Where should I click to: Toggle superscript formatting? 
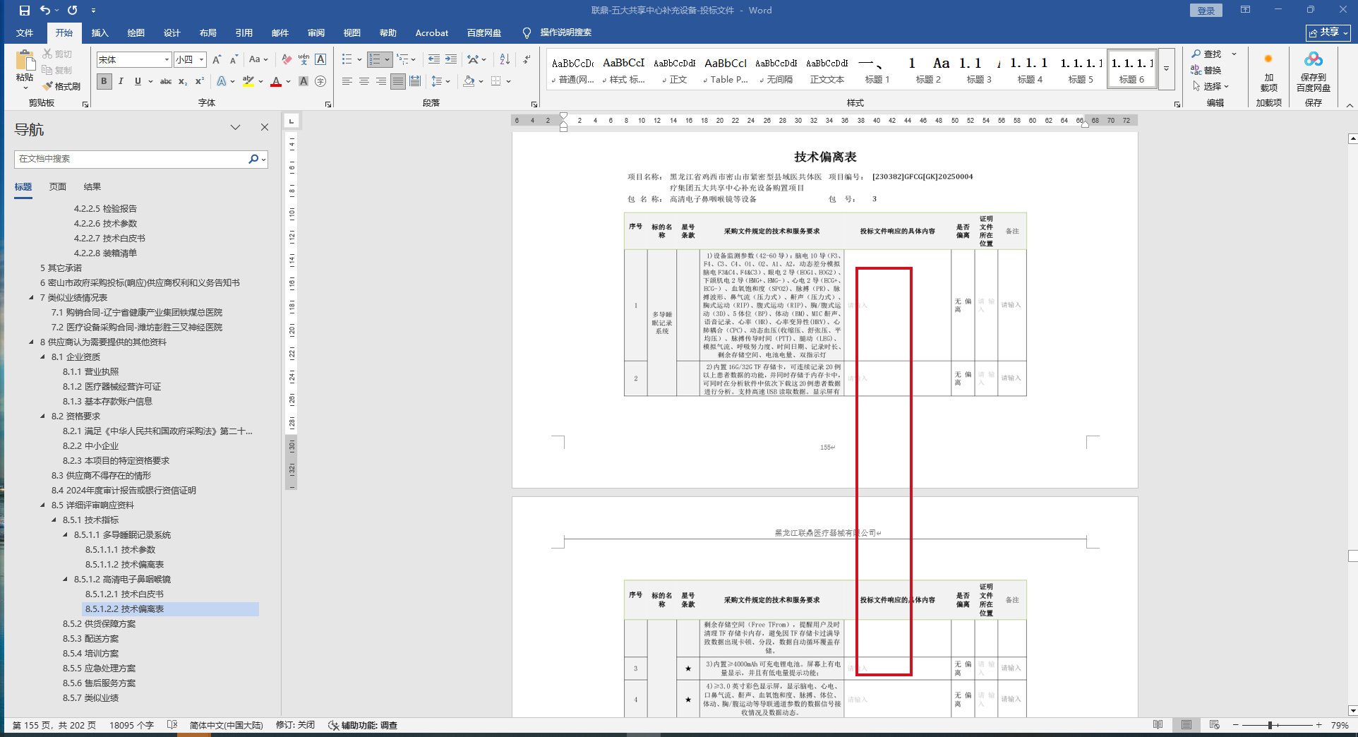[x=200, y=81]
